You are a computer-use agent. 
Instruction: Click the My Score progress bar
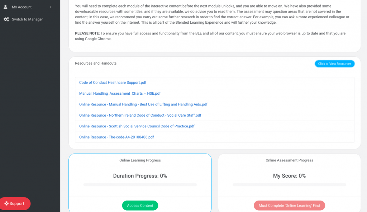pos(289,185)
